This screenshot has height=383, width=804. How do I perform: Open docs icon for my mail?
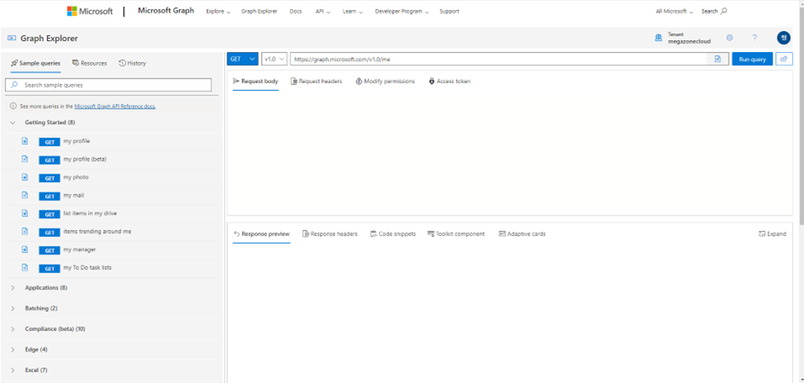tap(25, 195)
